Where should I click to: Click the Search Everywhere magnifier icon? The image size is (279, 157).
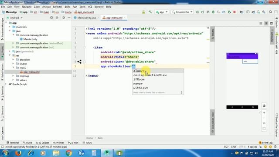tap(270, 12)
